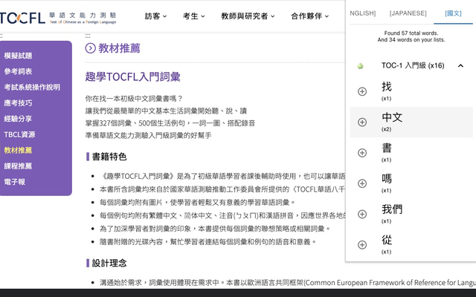The image size is (476, 297).
Task: Open the highlighted 教材推薦 sidebar item
Action: [18, 150]
